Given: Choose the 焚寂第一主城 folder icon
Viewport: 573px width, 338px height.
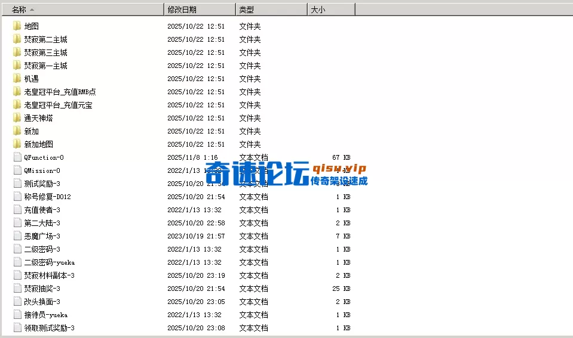Looking at the screenshot, I should click(17, 65).
